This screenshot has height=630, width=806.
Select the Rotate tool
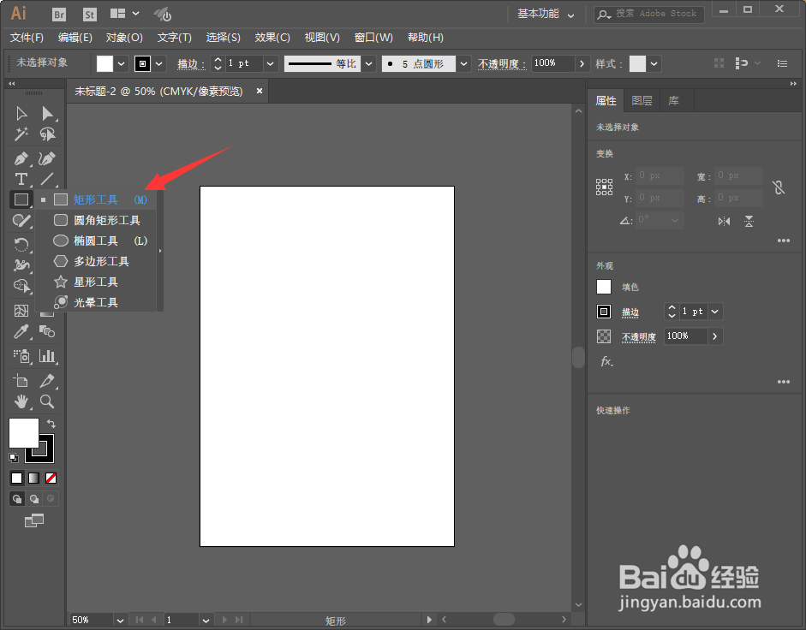21,244
